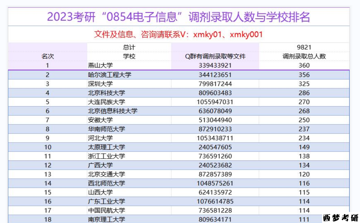Click the Q group number "736581228"
Image resolution: width=360 pixels, height=223 pixels.
215,210
